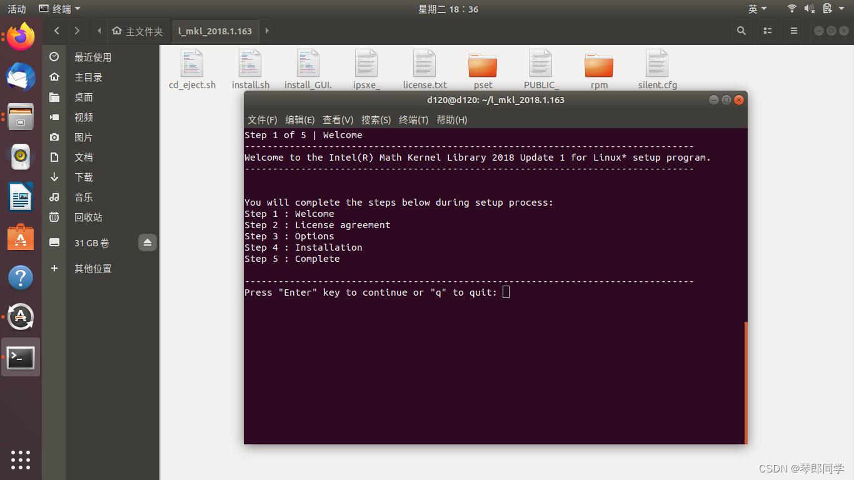This screenshot has width=854, height=480.
Task: Click "Step 2 : License agreement" text
Action: click(x=318, y=225)
